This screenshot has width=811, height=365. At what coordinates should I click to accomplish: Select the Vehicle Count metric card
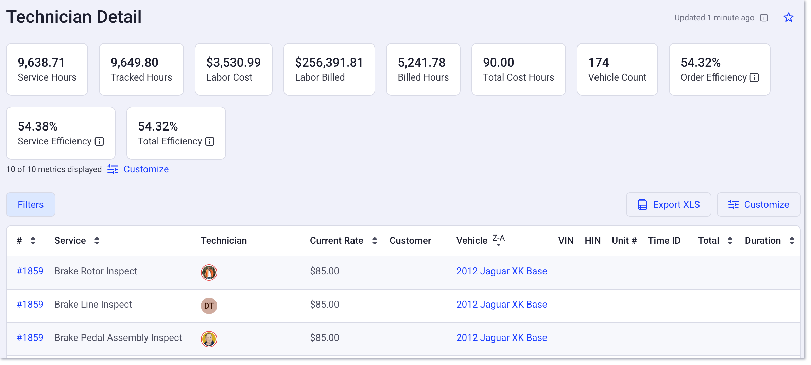click(617, 69)
